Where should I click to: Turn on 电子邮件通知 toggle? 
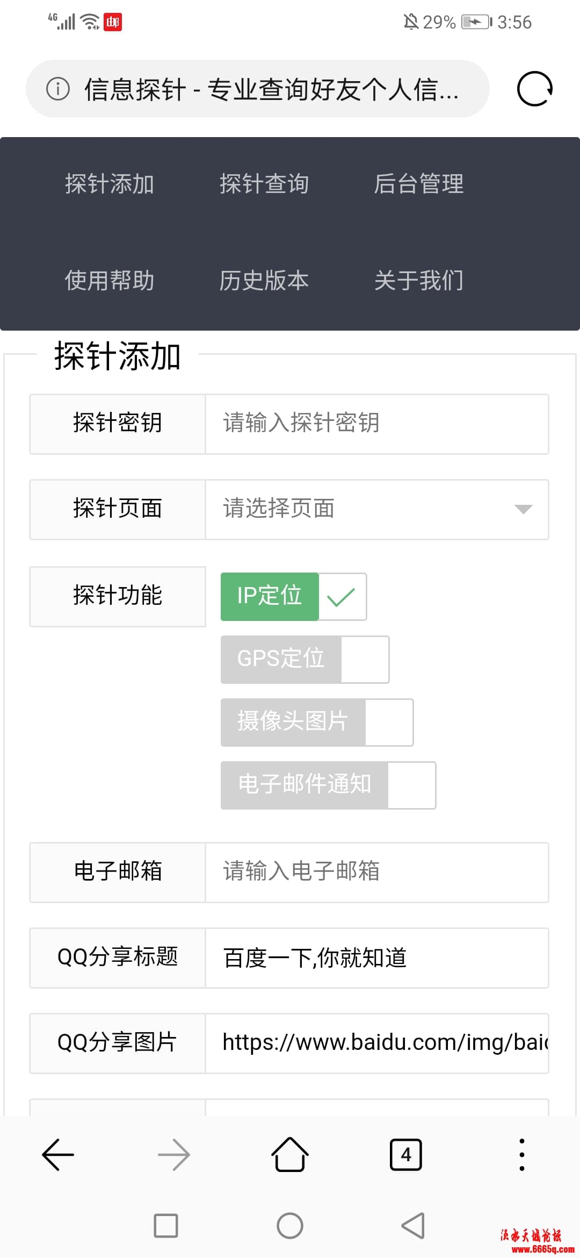(328, 785)
